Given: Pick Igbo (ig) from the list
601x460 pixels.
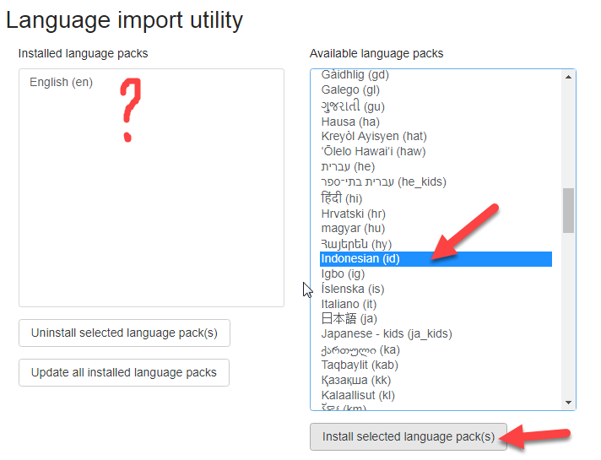Looking at the screenshot, I should pyautogui.click(x=344, y=274).
